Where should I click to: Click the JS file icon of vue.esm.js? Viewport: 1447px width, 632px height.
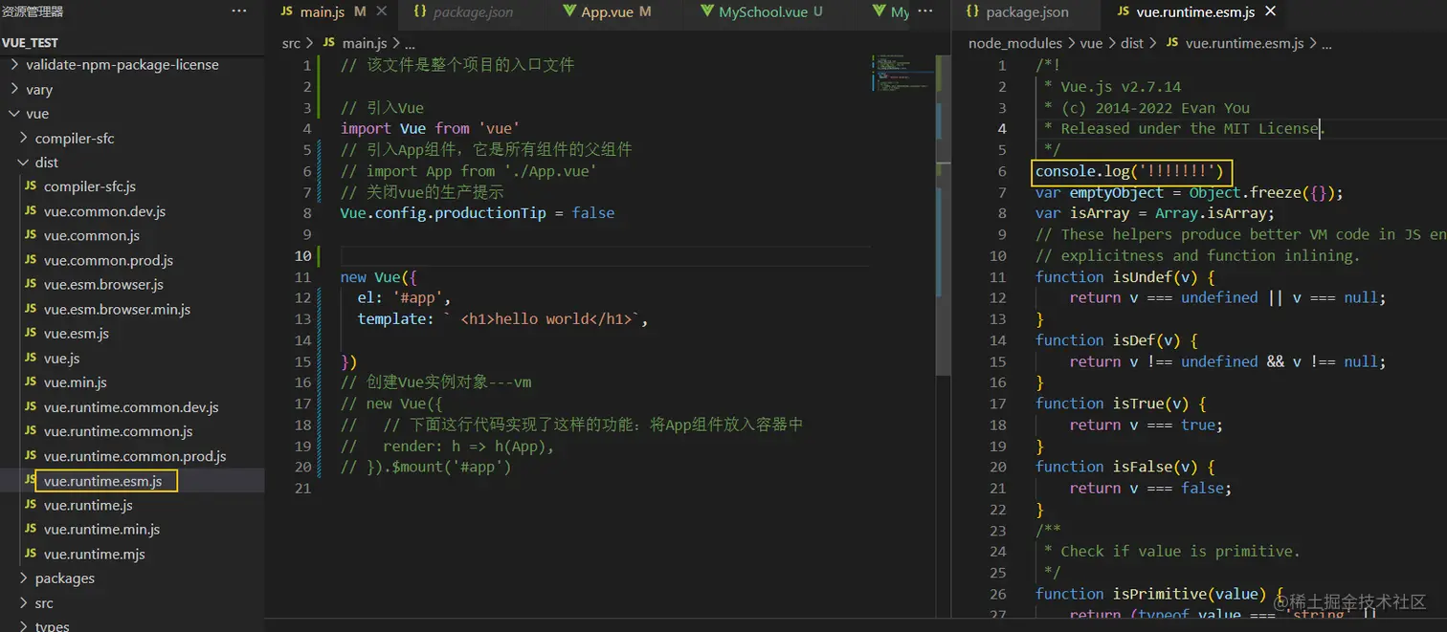pos(31,334)
